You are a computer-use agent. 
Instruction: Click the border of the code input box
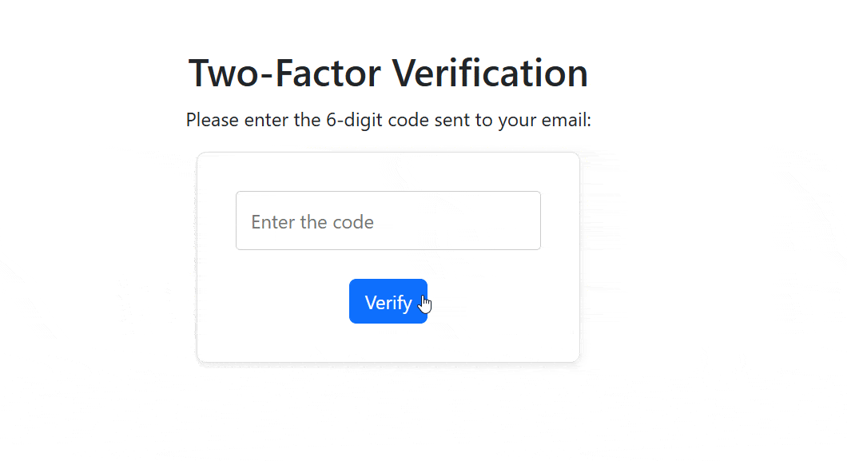tap(388, 191)
